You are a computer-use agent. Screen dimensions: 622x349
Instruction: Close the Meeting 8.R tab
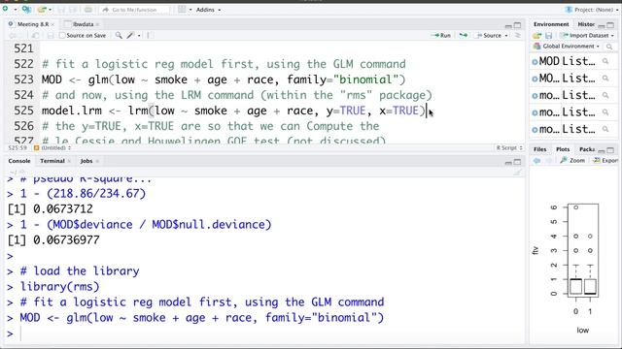coord(52,24)
